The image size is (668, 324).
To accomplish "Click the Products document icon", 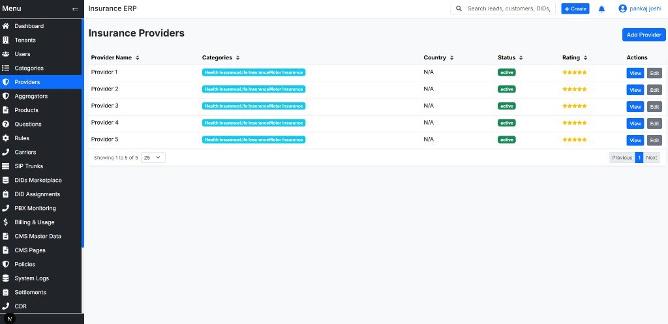I will [x=5, y=110].
